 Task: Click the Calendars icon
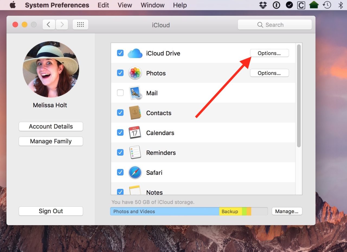[135, 133]
